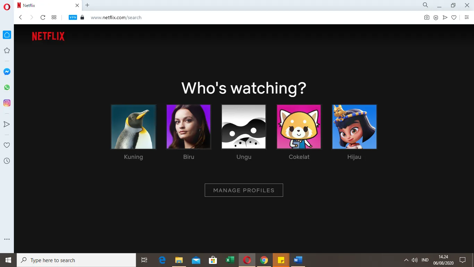Open Microsoft Word from the taskbar

coord(298,260)
